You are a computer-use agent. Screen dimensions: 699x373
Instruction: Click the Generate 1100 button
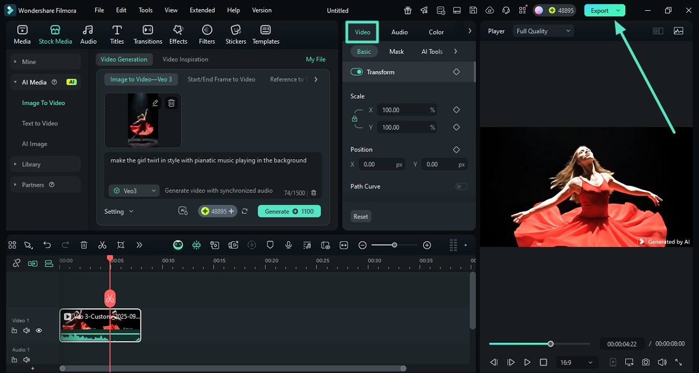click(289, 212)
